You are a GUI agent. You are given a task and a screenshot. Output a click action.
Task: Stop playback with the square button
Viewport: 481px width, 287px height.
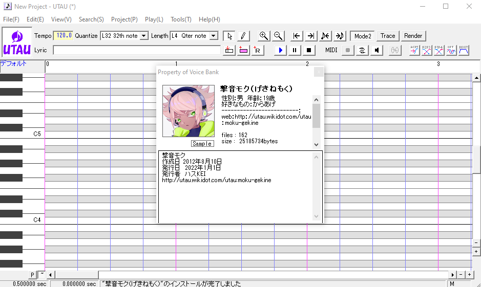pyautogui.click(x=309, y=50)
